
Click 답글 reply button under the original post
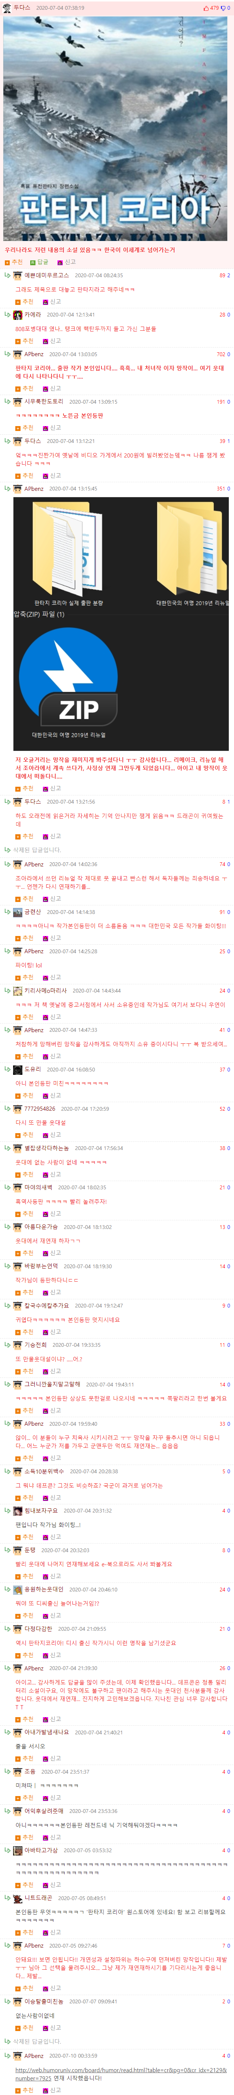coord(39,262)
